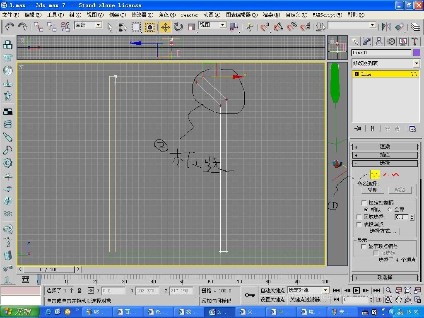This screenshot has height=318, width=424.
Task: Activate Select and Rotate tool
Action: (178, 27)
